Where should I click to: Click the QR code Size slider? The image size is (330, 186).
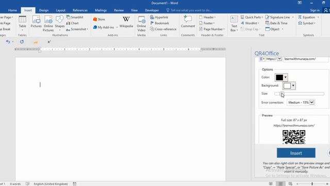tap(299, 94)
